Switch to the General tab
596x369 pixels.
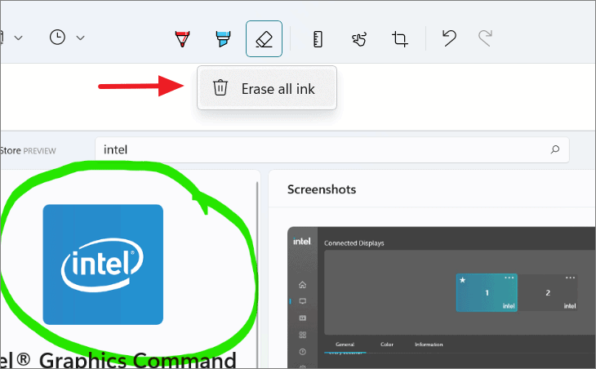point(345,345)
